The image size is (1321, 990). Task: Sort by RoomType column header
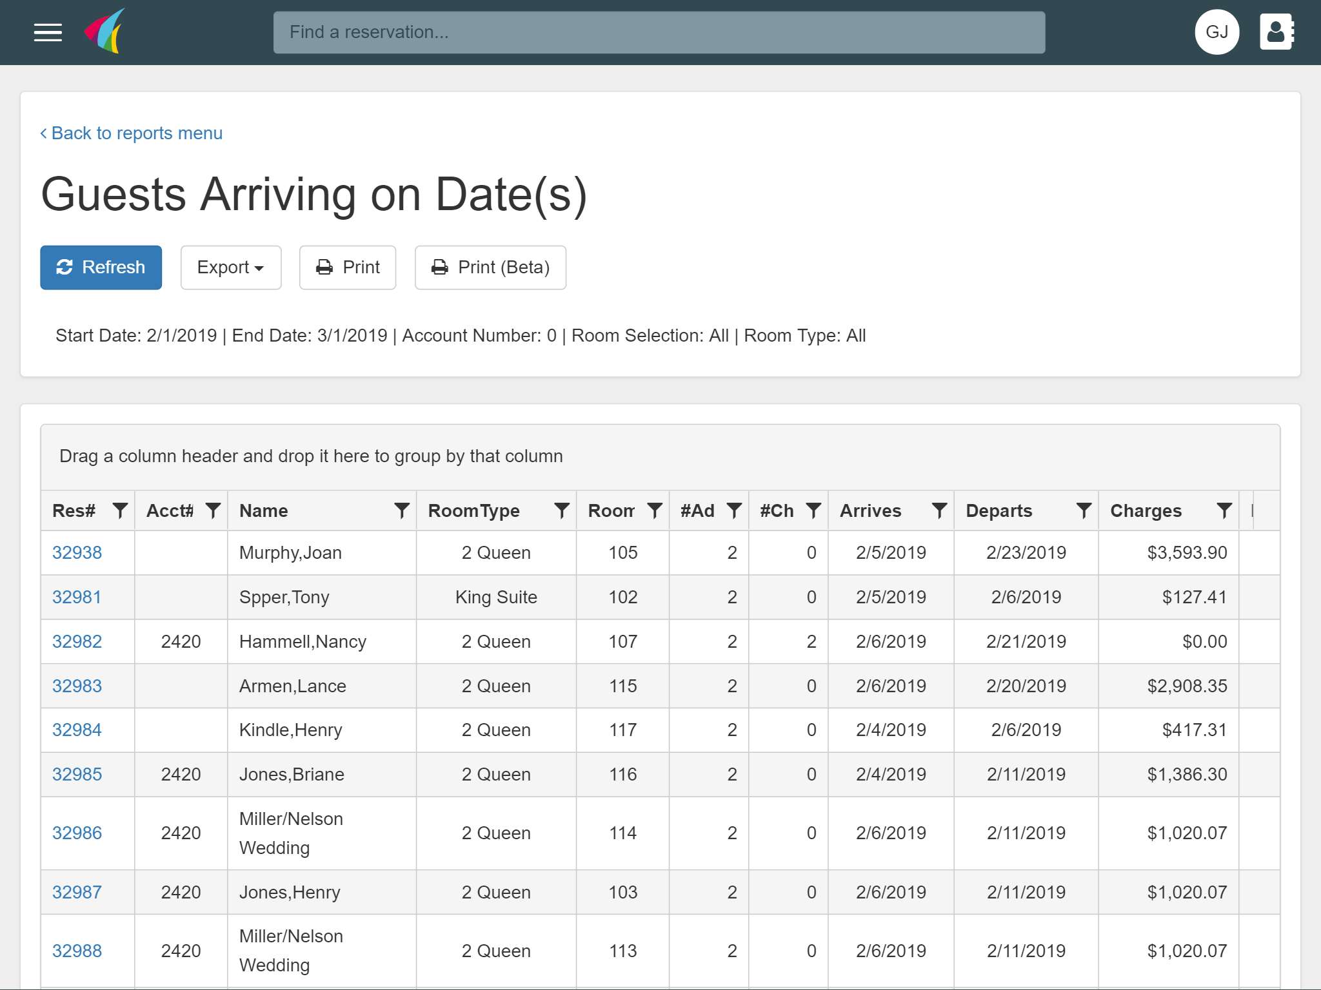[473, 510]
